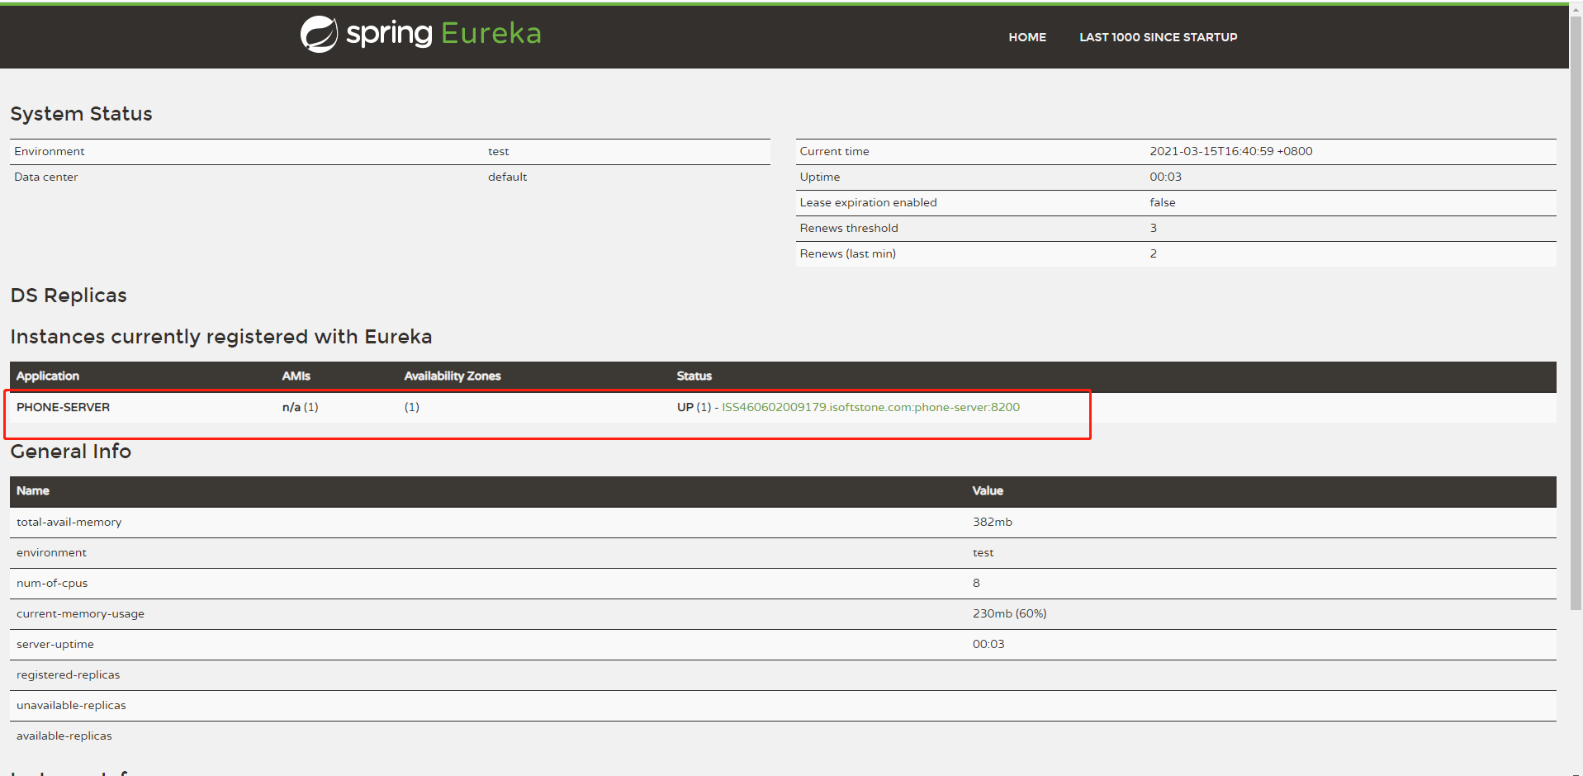This screenshot has width=1583, height=776.
Task: Click the server-uptime row name
Action: (x=55, y=644)
